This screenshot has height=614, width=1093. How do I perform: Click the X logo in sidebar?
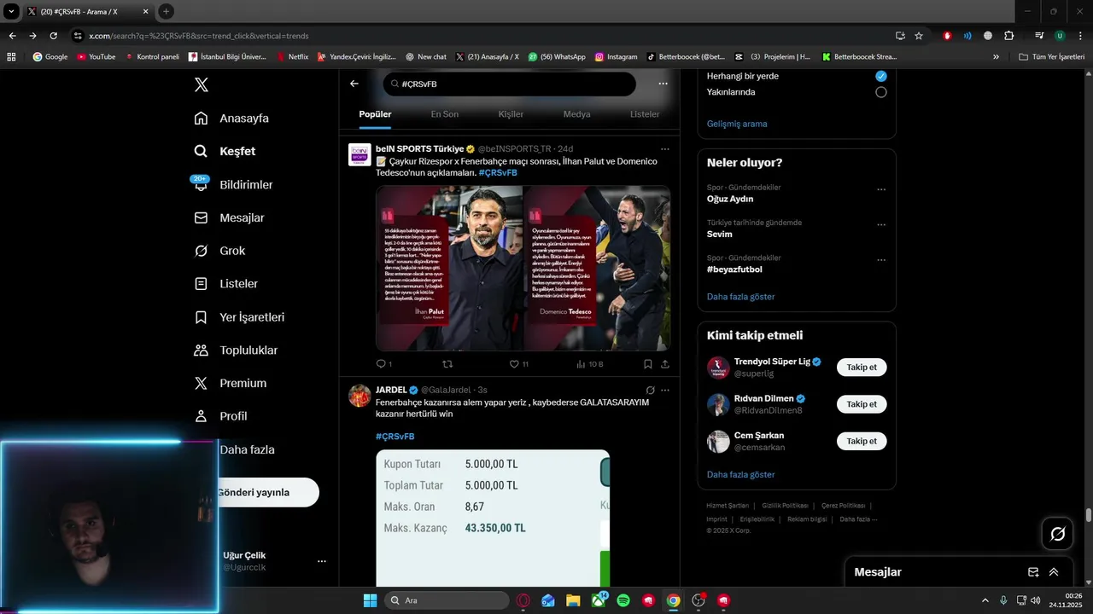[201, 84]
